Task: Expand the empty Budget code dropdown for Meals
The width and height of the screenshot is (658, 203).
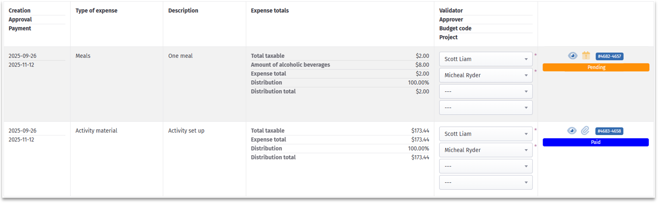Action: [x=486, y=91]
